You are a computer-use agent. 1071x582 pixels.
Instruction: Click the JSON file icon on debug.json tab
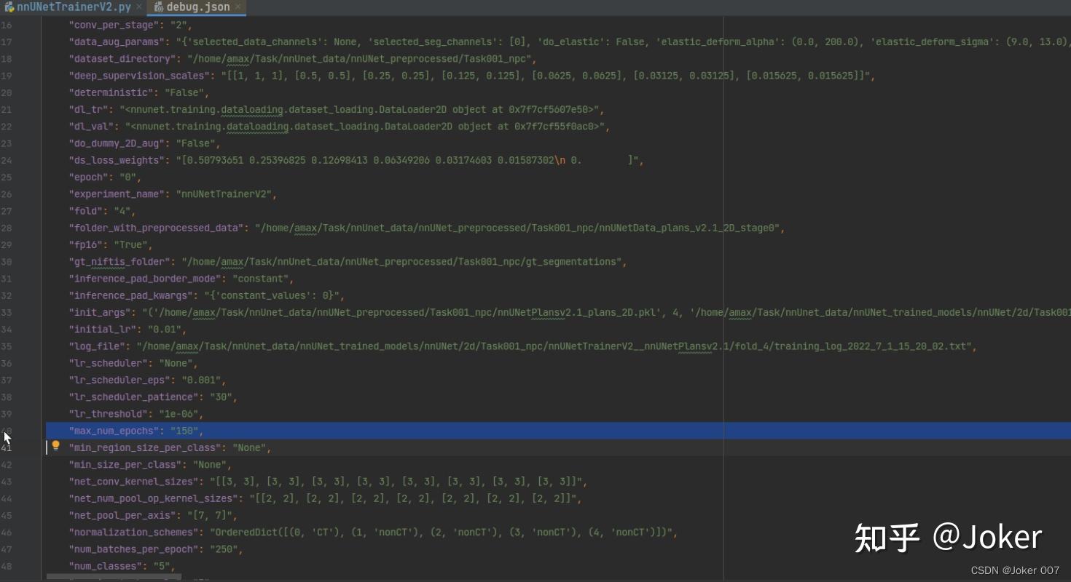coord(158,7)
